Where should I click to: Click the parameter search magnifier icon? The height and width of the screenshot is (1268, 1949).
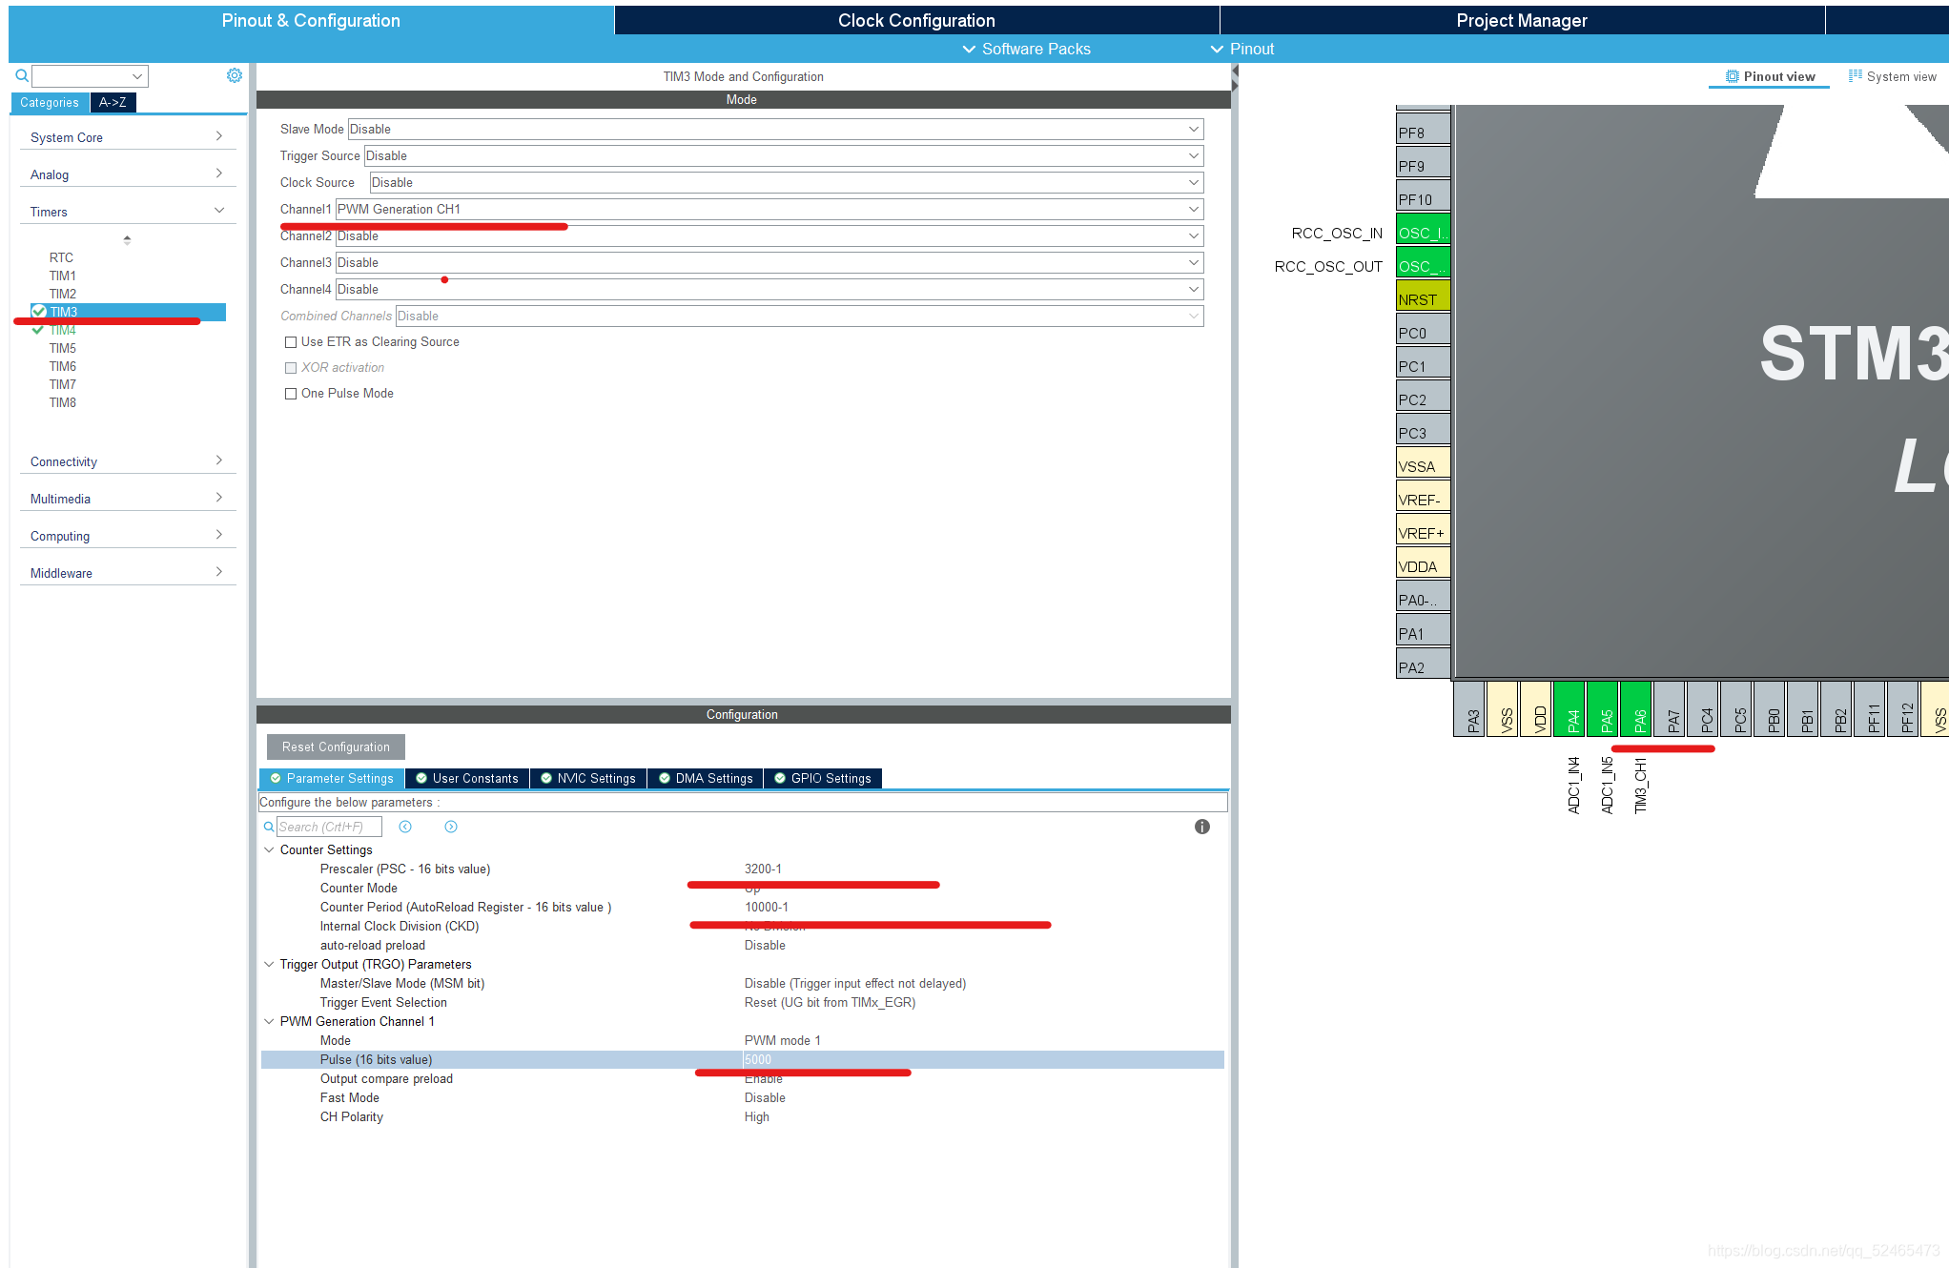click(x=269, y=827)
